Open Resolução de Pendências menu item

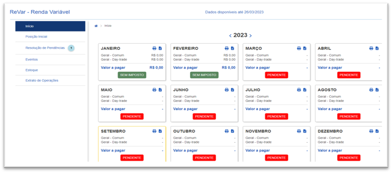pyautogui.click(x=50, y=48)
